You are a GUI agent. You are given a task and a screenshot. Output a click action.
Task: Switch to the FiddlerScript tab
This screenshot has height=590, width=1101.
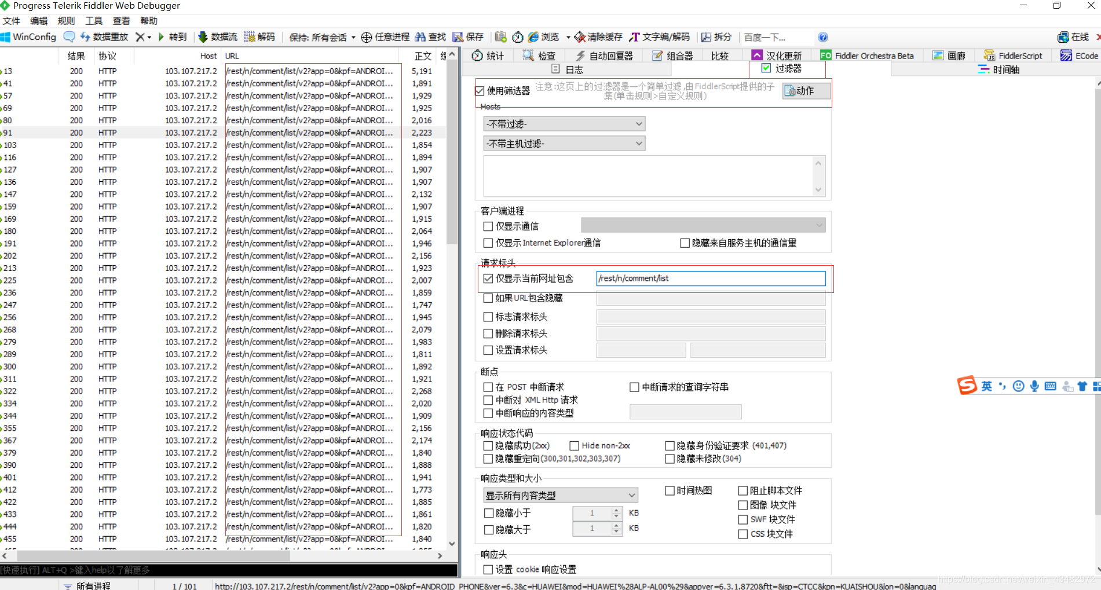(x=1013, y=56)
